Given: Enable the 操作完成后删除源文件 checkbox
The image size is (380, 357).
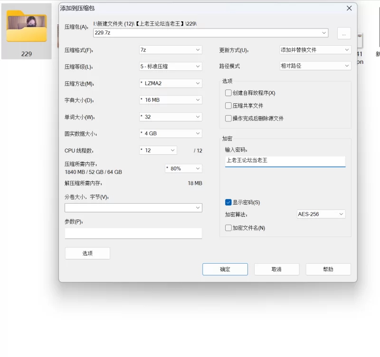Looking at the screenshot, I should 228,118.
